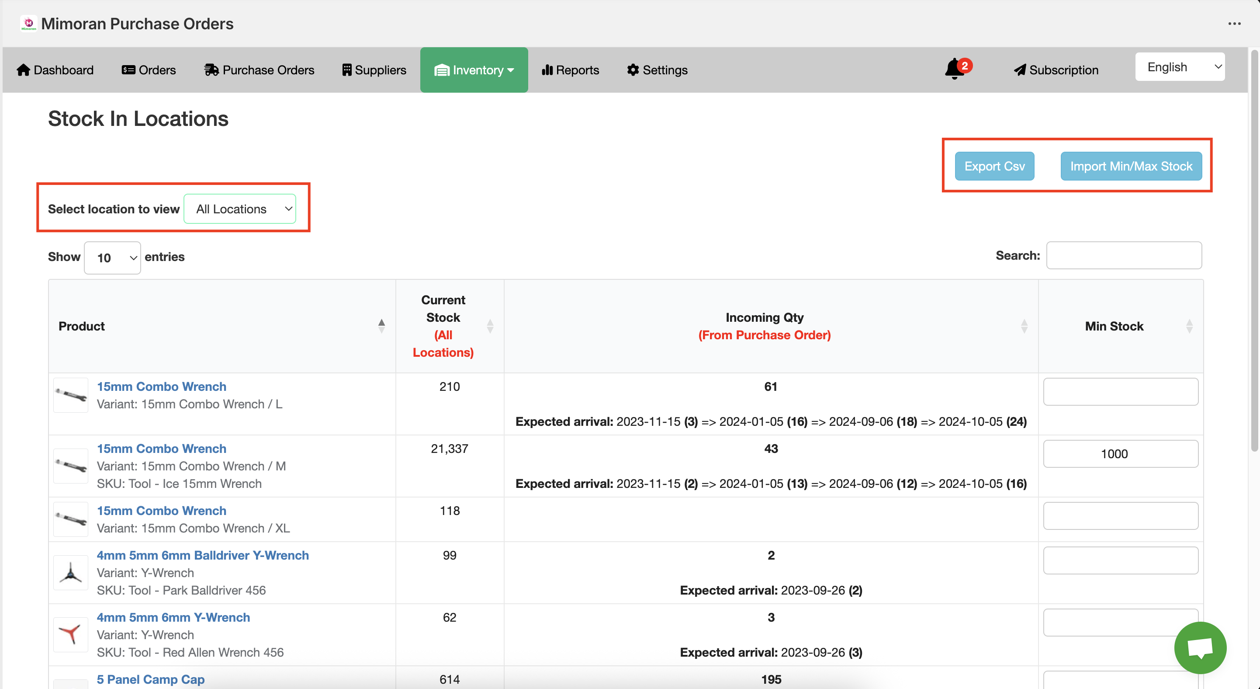1260x689 pixels.
Task: Click the Mimoran logo icon
Action: [x=28, y=23]
